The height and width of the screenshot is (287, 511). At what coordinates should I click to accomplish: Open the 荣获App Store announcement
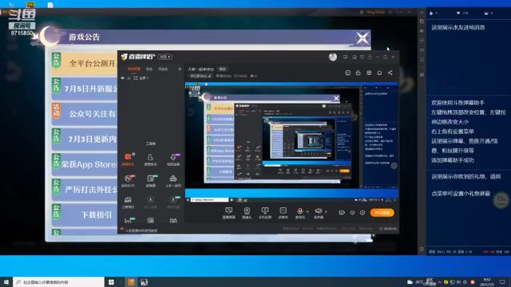click(x=85, y=164)
